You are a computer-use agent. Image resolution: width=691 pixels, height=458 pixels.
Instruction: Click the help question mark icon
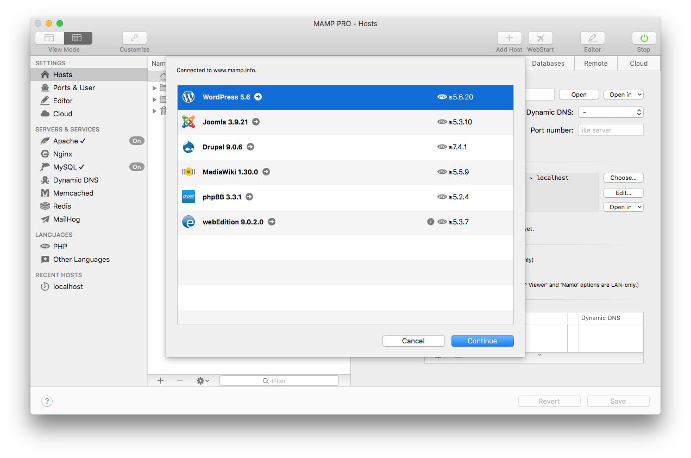pos(47,401)
